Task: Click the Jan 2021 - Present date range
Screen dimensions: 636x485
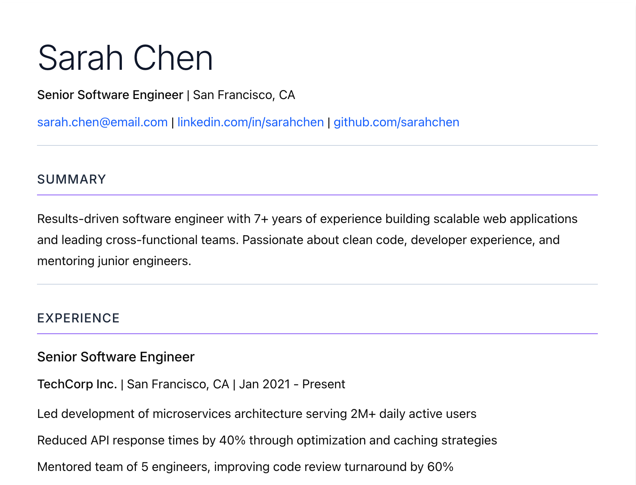Action: [x=292, y=384]
